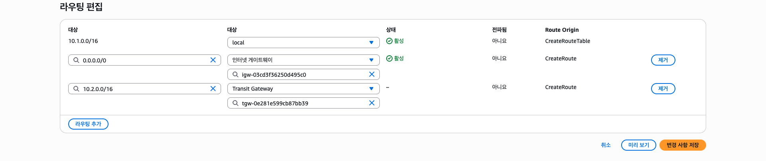Click search icon in tgw target field
This screenshot has width=766, height=161.
pos(235,103)
